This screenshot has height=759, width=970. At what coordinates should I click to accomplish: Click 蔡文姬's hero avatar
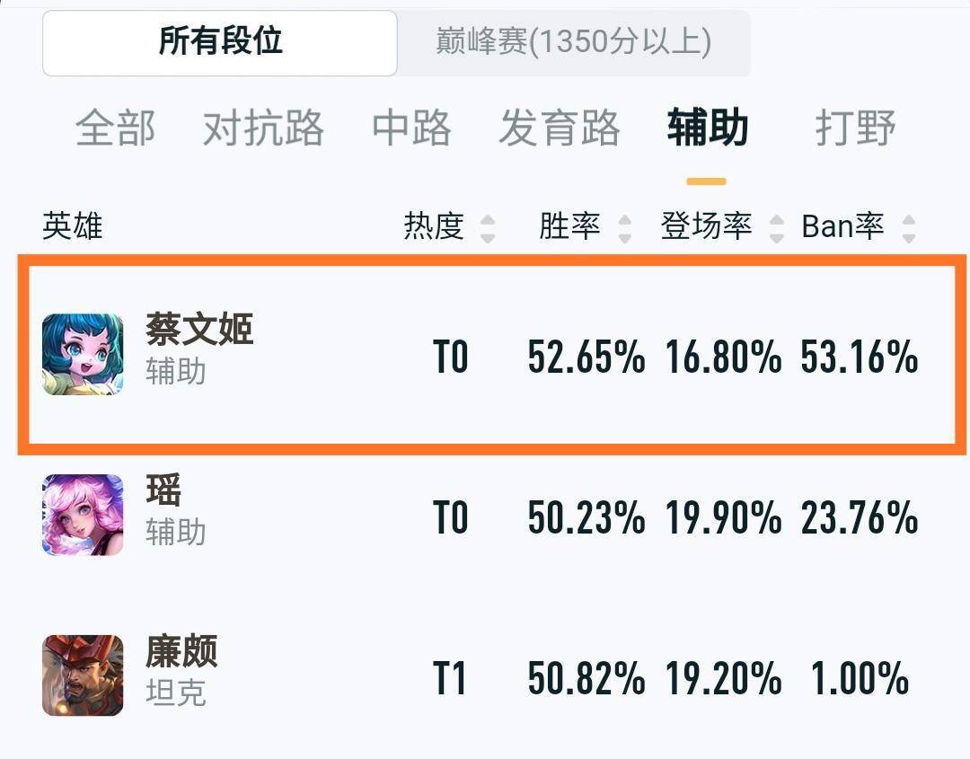(x=82, y=353)
